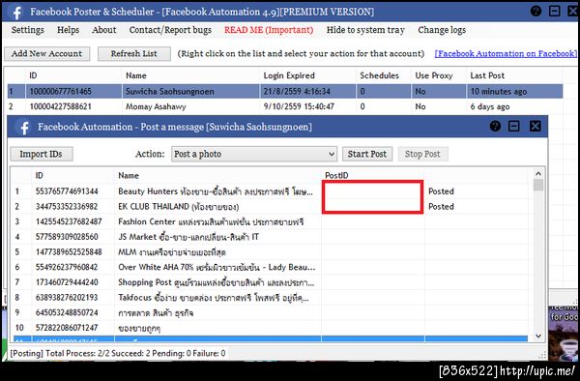The height and width of the screenshot is (381, 580).
Task: Open the Helps menu
Action: click(x=68, y=30)
